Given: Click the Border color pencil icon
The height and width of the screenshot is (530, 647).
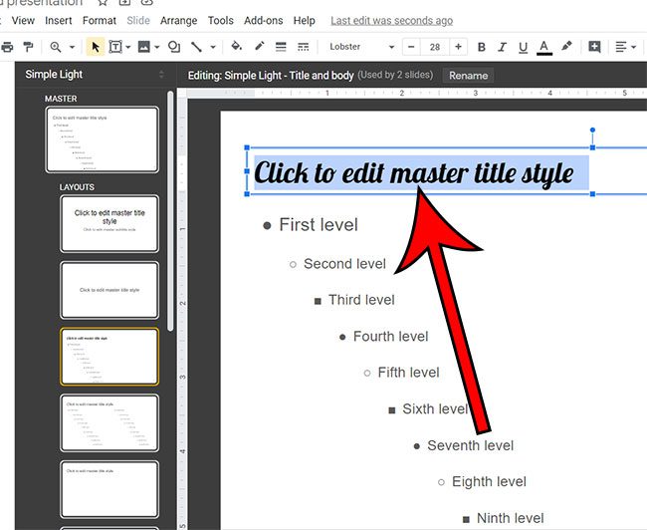Looking at the screenshot, I should pyautogui.click(x=260, y=47).
